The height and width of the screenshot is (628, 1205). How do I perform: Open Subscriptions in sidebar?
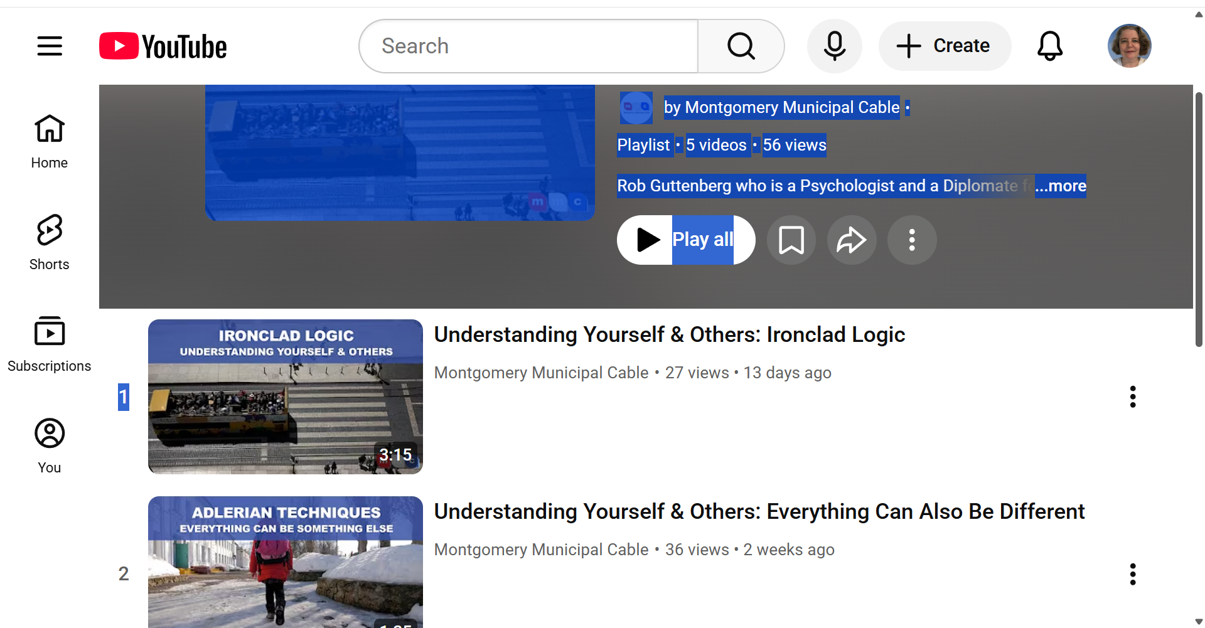click(50, 344)
